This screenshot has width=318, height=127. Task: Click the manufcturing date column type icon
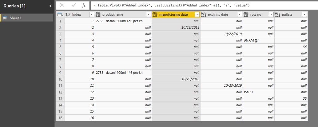pyautogui.click(x=155, y=15)
